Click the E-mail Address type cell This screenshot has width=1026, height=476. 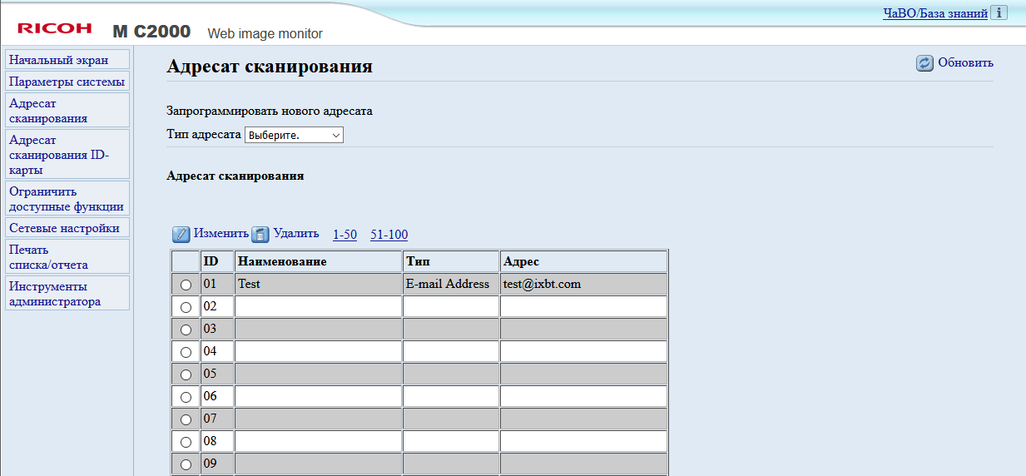451,284
